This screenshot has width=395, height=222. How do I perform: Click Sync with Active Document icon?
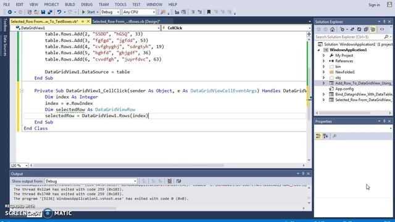pyautogui.click(x=352, y=30)
